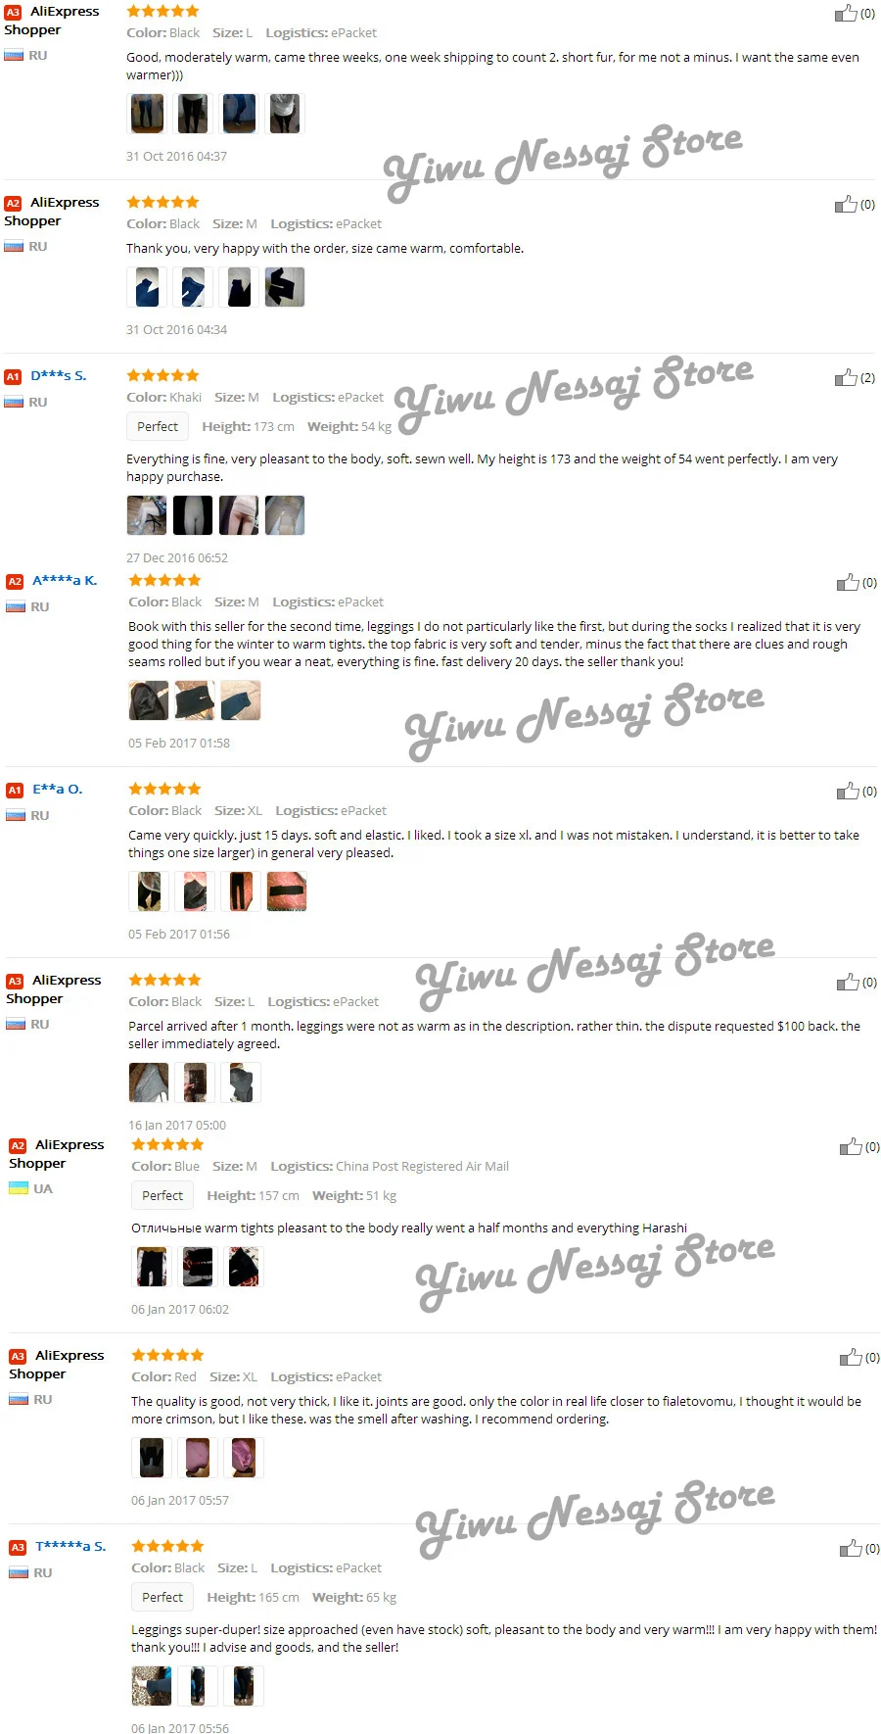
Task: Open E**a O. reviewer profile
Action: (58, 789)
